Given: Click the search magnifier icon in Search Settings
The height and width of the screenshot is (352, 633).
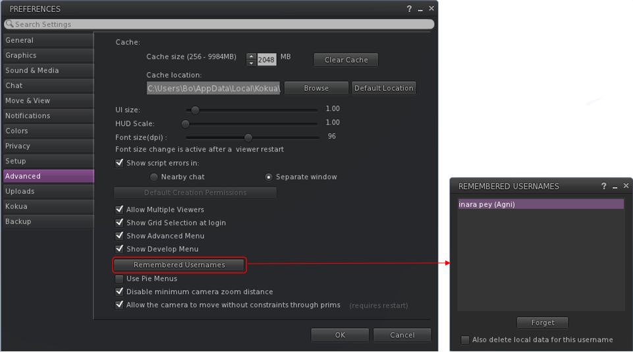Looking at the screenshot, I should click(9, 24).
